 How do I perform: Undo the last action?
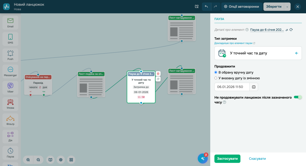tap(206, 7)
